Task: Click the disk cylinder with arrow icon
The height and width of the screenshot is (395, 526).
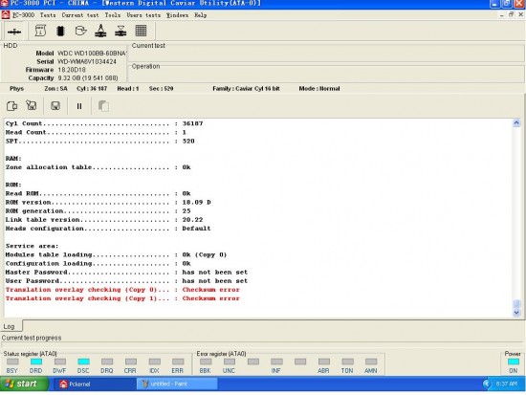Action: coord(80,31)
